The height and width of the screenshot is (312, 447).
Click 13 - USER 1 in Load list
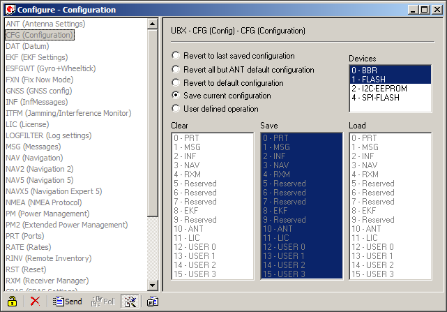coord(391,256)
